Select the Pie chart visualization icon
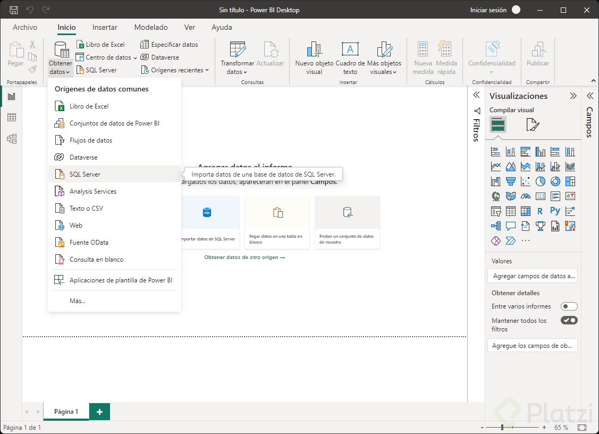This screenshot has height=434, width=599. click(540, 181)
